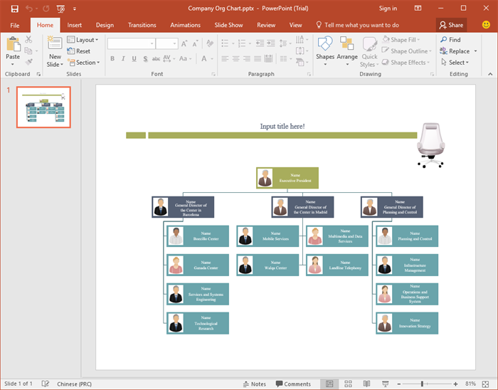The height and width of the screenshot is (390, 498).
Task: Click the Sign in link
Action: coord(388,9)
